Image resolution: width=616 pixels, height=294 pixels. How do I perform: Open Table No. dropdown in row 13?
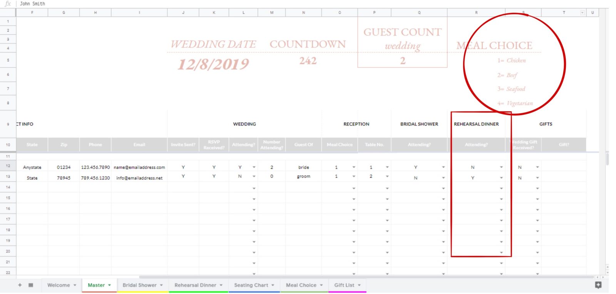(x=387, y=176)
